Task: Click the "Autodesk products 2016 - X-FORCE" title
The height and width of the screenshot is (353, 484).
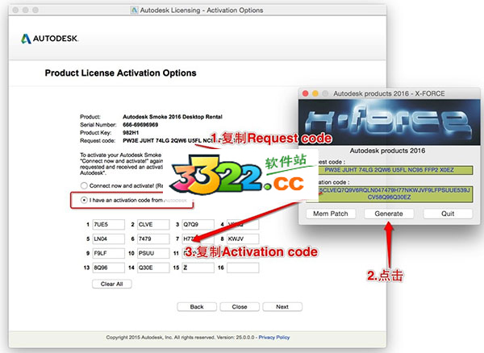Action: point(389,93)
